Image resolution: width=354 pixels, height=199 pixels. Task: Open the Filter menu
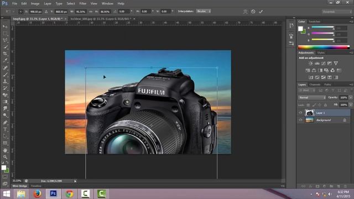tap(82, 3)
